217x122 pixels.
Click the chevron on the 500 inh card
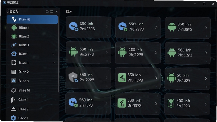click(206, 104)
